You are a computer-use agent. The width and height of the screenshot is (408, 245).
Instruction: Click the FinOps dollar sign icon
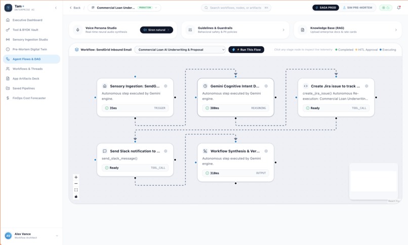8,98
